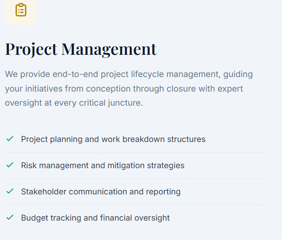Click the divider line below Risk management item
This screenshot has height=242, width=282.
click(x=136, y=178)
